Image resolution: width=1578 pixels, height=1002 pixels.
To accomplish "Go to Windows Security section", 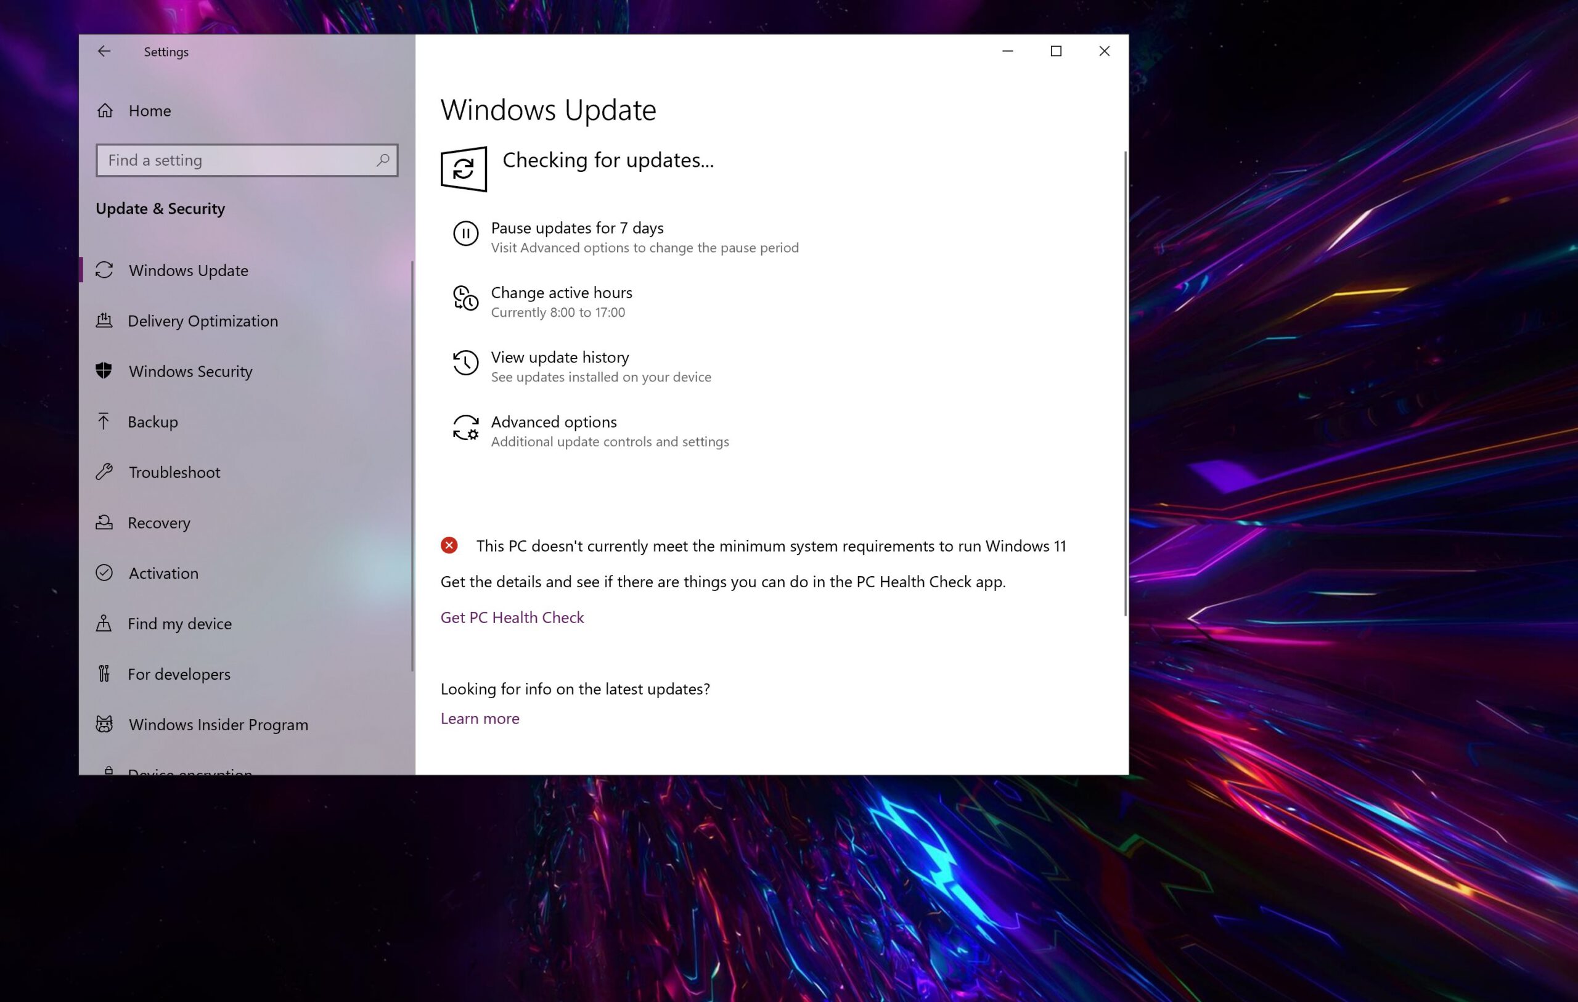I will click(x=247, y=371).
